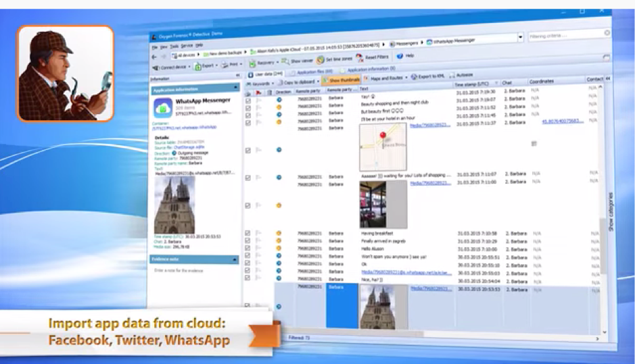Click the red flag column header icon
635x364 pixels.
tap(258, 91)
